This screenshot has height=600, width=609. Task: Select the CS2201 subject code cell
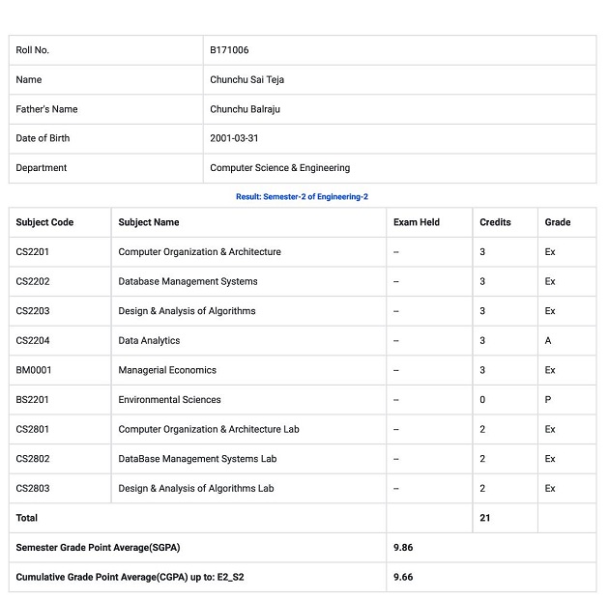(33, 252)
